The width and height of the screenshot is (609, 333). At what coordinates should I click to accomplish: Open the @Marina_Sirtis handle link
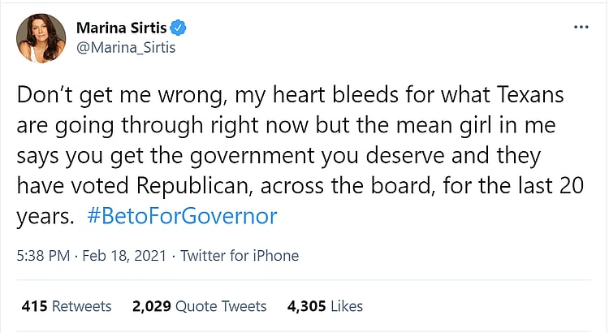pyautogui.click(x=126, y=47)
